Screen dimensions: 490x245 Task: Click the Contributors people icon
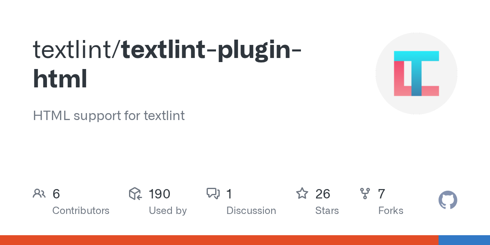(39, 194)
